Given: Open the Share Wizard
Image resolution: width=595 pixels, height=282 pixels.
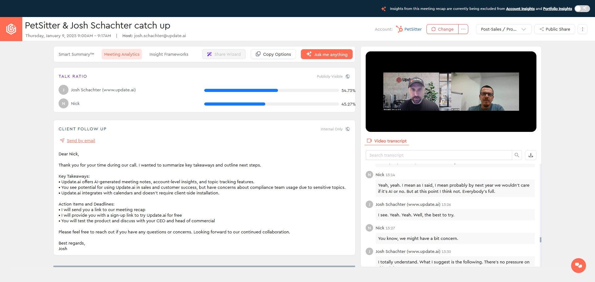Looking at the screenshot, I should 224,54.
